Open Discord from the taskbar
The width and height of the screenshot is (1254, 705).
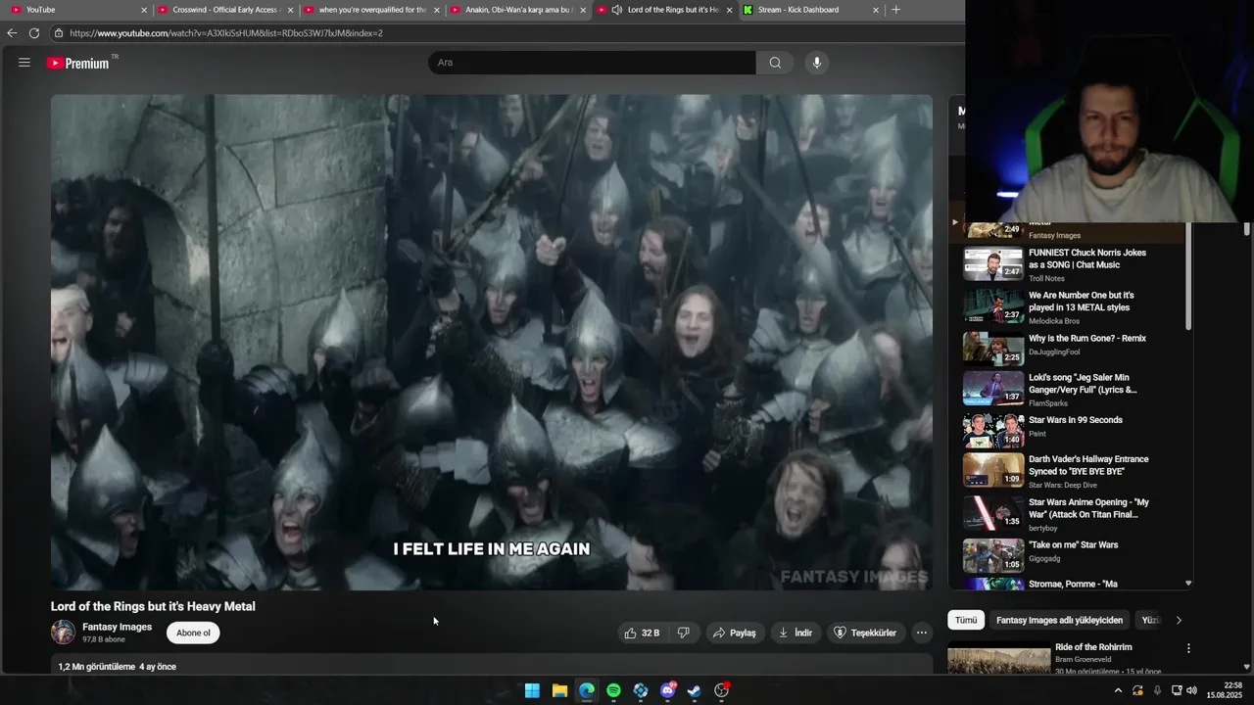click(668, 690)
